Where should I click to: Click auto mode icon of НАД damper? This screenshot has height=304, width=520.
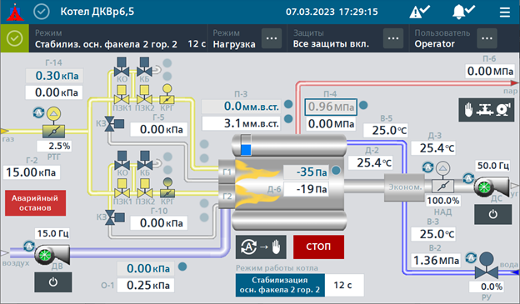(x=427, y=167)
